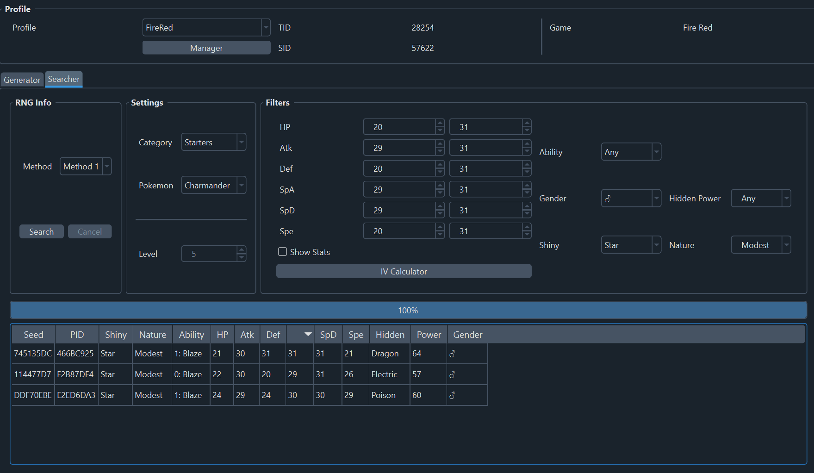Click the 100% progress bar
The height and width of the screenshot is (473, 814).
408,311
